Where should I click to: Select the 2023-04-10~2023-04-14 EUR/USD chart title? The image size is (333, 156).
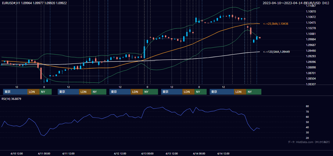[296, 3]
